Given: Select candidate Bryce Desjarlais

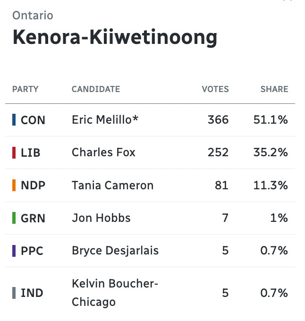Looking at the screenshot, I should click(x=115, y=251).
